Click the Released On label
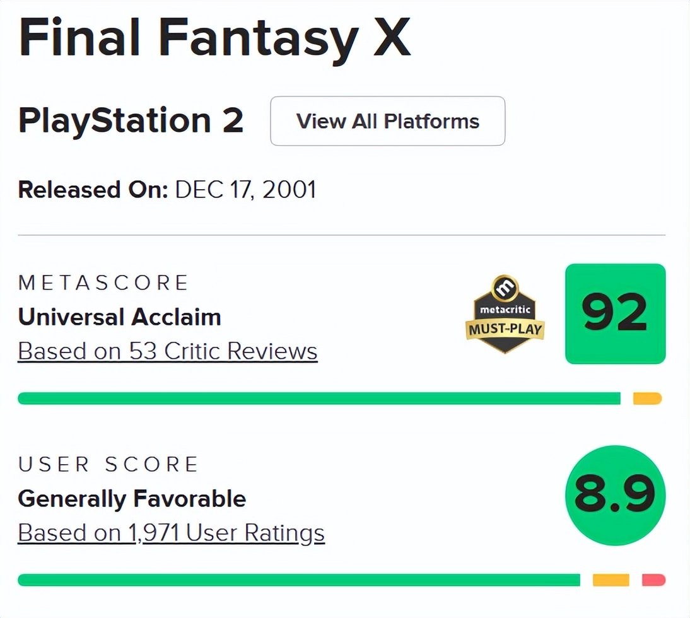 point(93,189)
